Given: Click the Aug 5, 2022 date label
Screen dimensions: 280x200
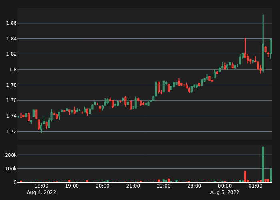Looking at the screenshot, I should pos(225,192).
